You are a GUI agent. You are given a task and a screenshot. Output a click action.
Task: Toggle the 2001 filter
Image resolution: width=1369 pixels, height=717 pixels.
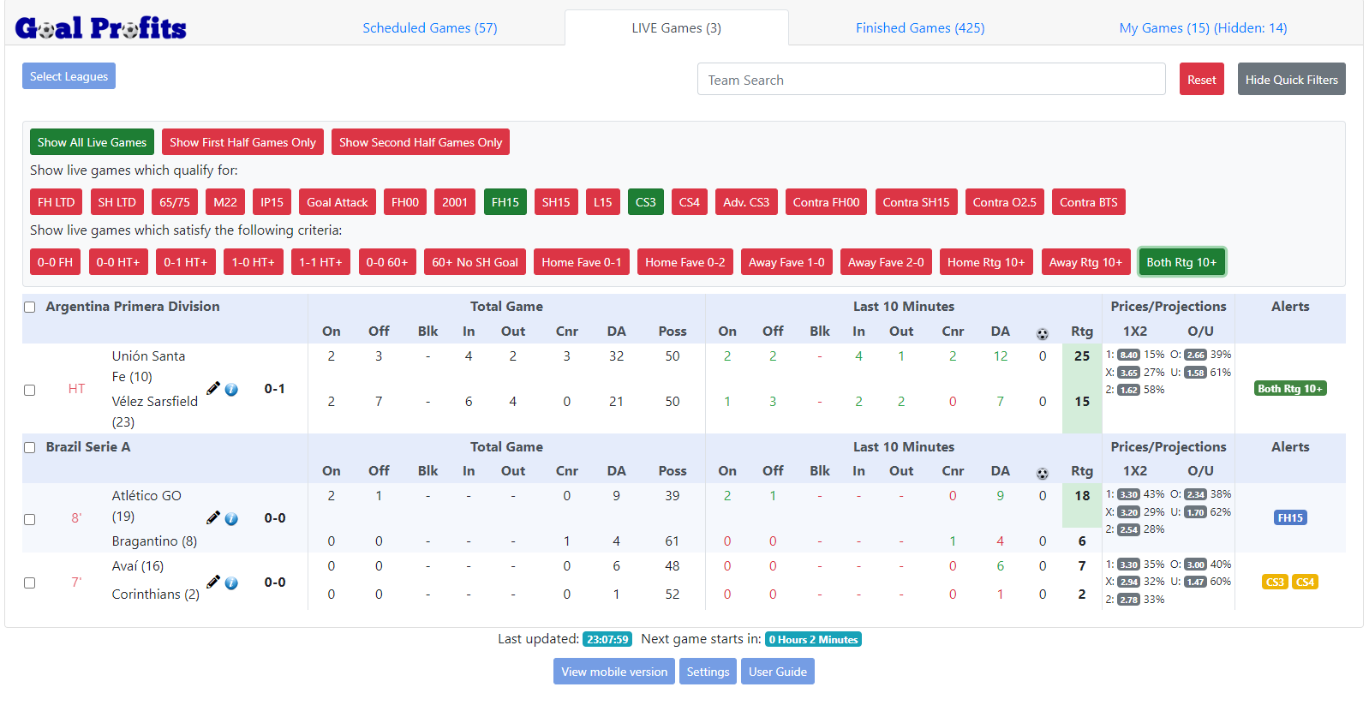(x=455, y=202)
